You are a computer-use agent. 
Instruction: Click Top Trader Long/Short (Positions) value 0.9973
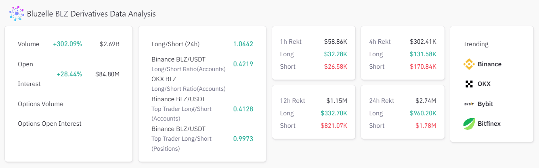[x=243, y=139]
